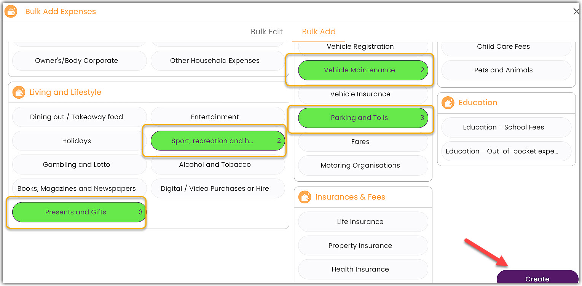Viewport: 582px width, 286px height.
Task: Select the Fares expense
Action: pos(360,142)
